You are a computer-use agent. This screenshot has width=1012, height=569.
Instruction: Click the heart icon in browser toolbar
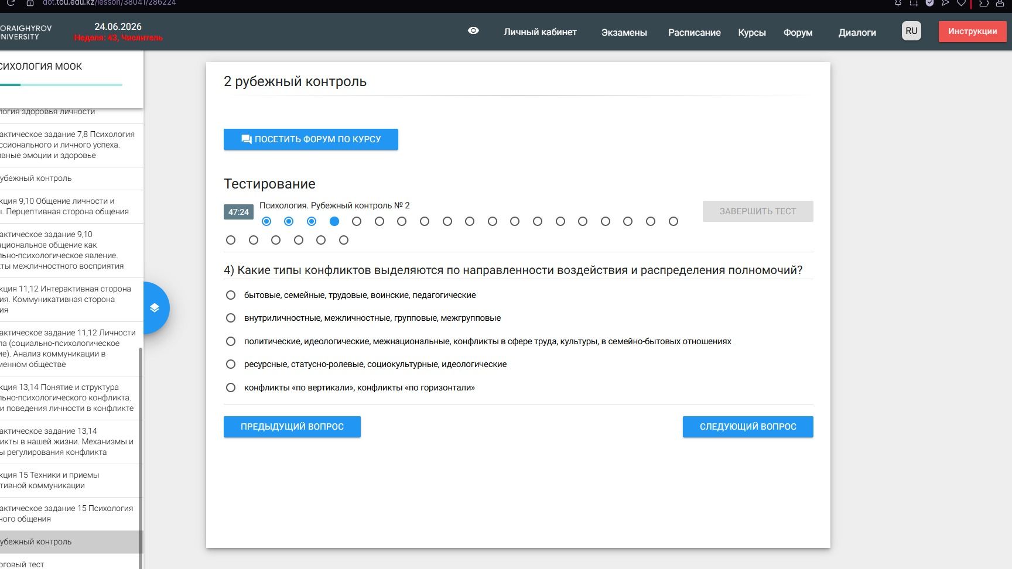coord(961,3)
